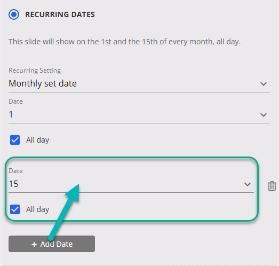Click the teal arrow annotation head
Viewport: 279px width, 266px height.
[x=74, y=192]
